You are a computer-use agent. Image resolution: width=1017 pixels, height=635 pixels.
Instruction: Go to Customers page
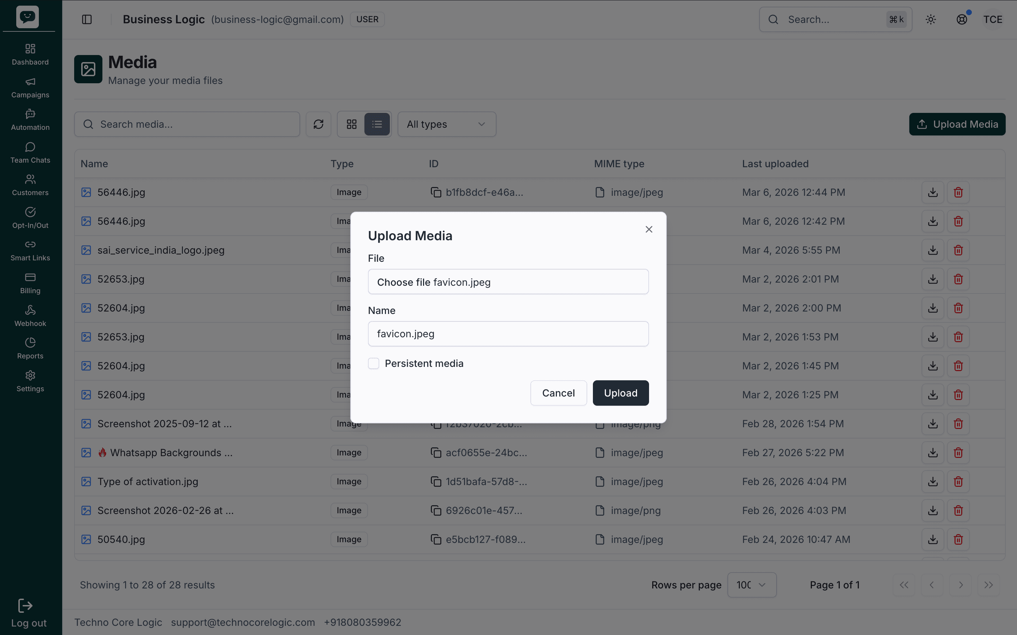[x=30, y=186]
